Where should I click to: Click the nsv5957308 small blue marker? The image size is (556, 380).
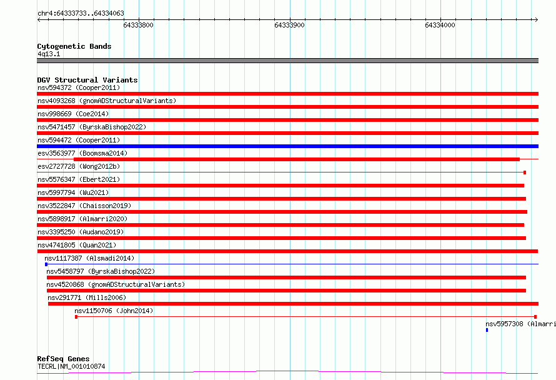[487, 330]
